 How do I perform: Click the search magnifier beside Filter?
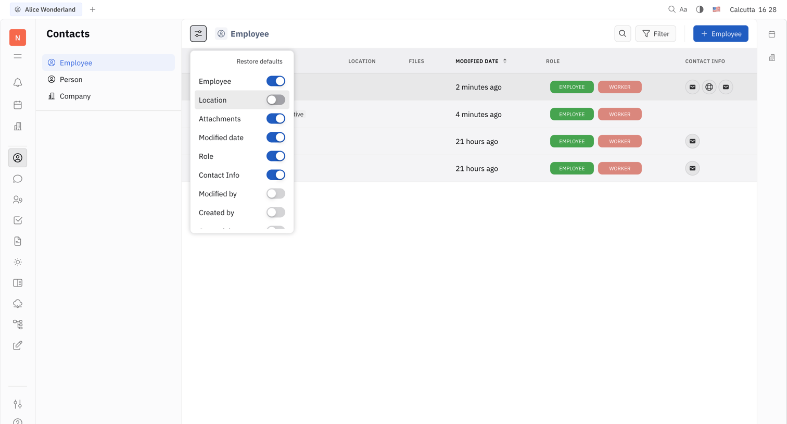[623, 34]
